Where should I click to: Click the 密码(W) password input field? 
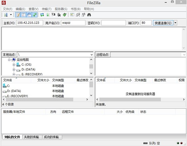coord(113,23)
